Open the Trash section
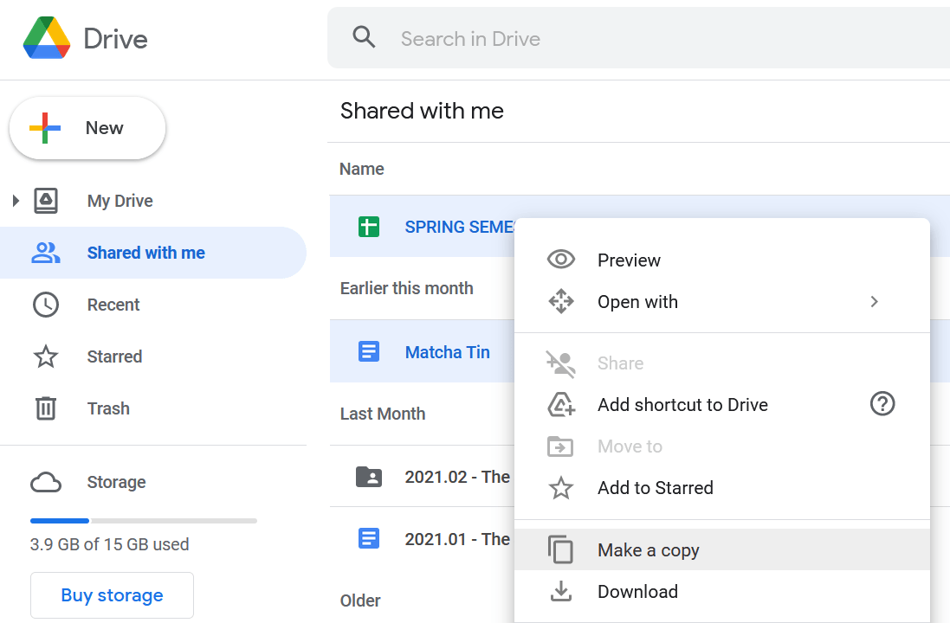 click(x=108, y=408)
